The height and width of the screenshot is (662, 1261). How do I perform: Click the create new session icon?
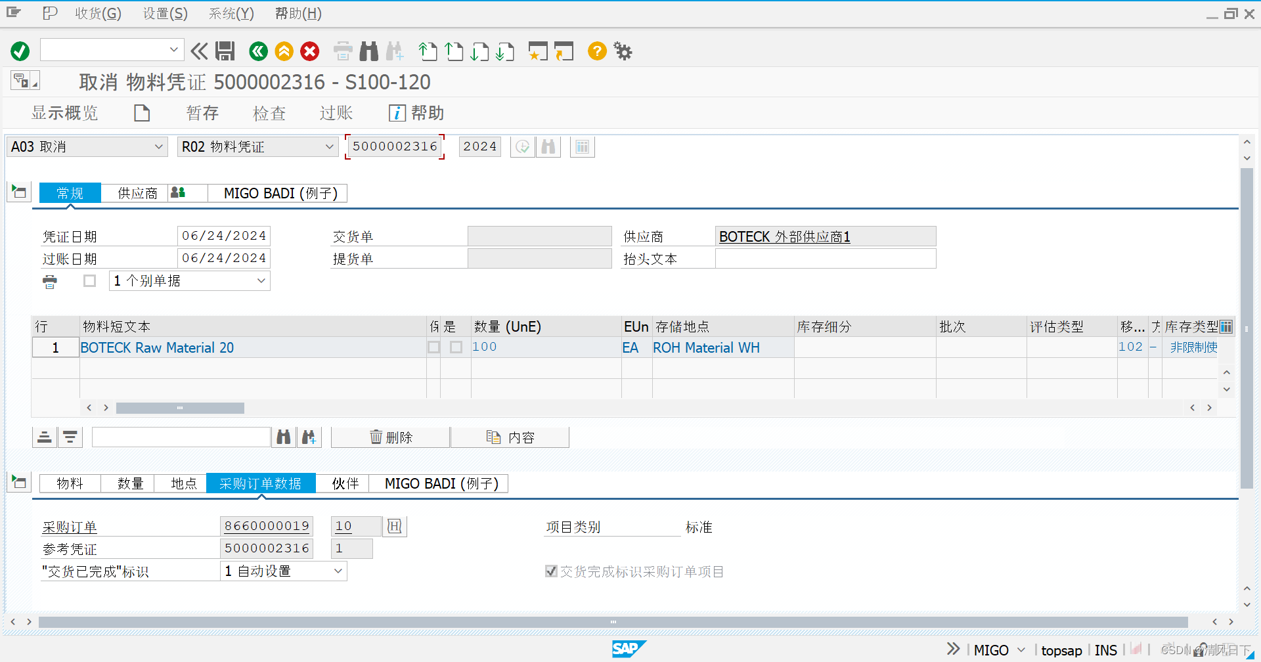click(x=538, y=51)
